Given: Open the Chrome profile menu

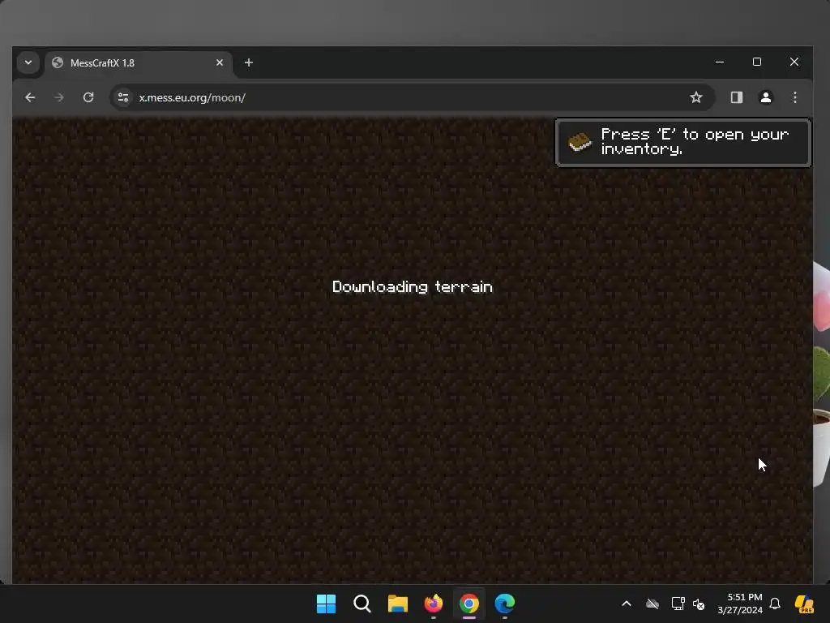Looking at the screenshot, I should click(x=765, y=97).
